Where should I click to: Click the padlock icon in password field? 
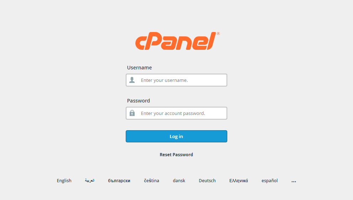pyautogui.click(x=132, y=113)
